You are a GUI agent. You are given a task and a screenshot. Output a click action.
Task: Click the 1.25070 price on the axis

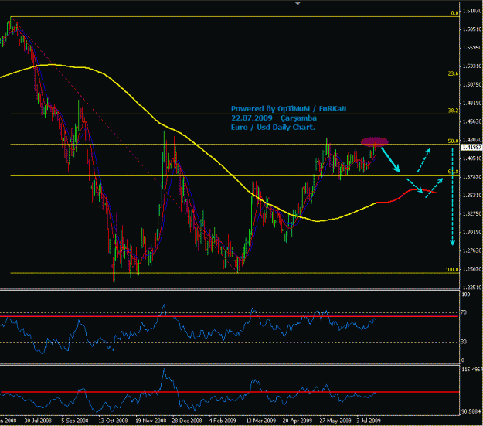click(472, 269)
